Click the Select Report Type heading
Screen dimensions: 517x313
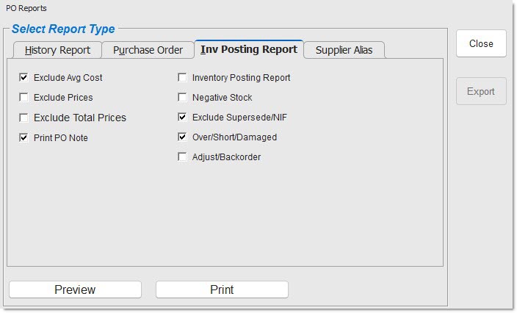(63, 29)
